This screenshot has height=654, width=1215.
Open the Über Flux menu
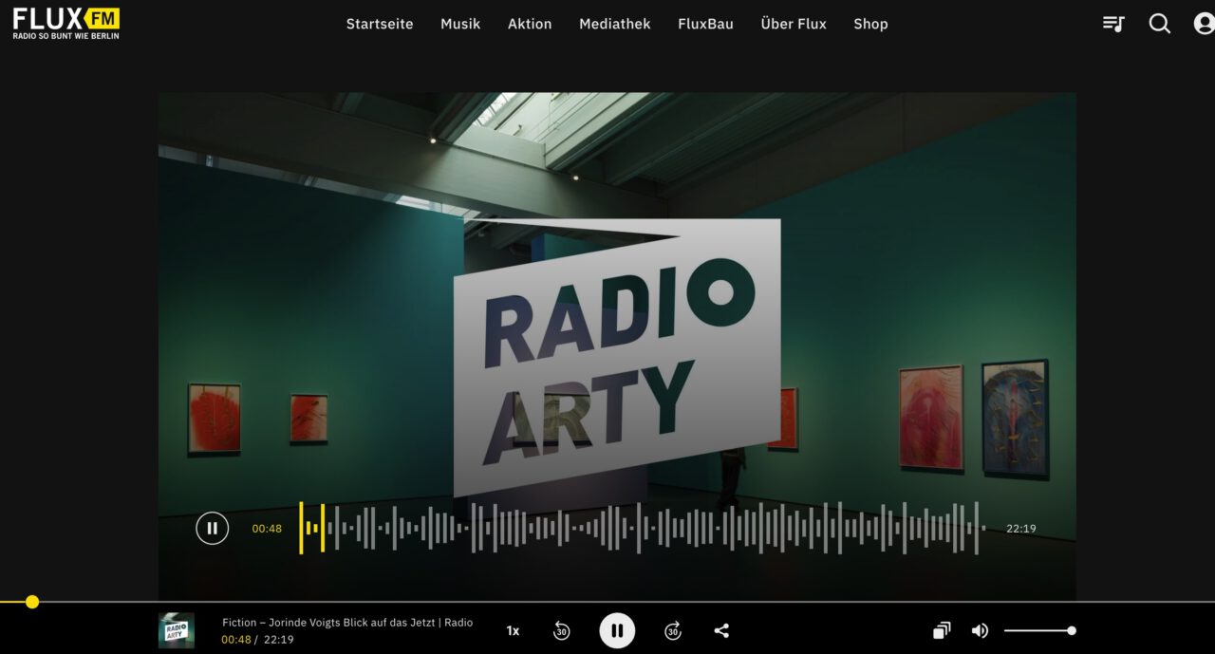pos(794,24)
